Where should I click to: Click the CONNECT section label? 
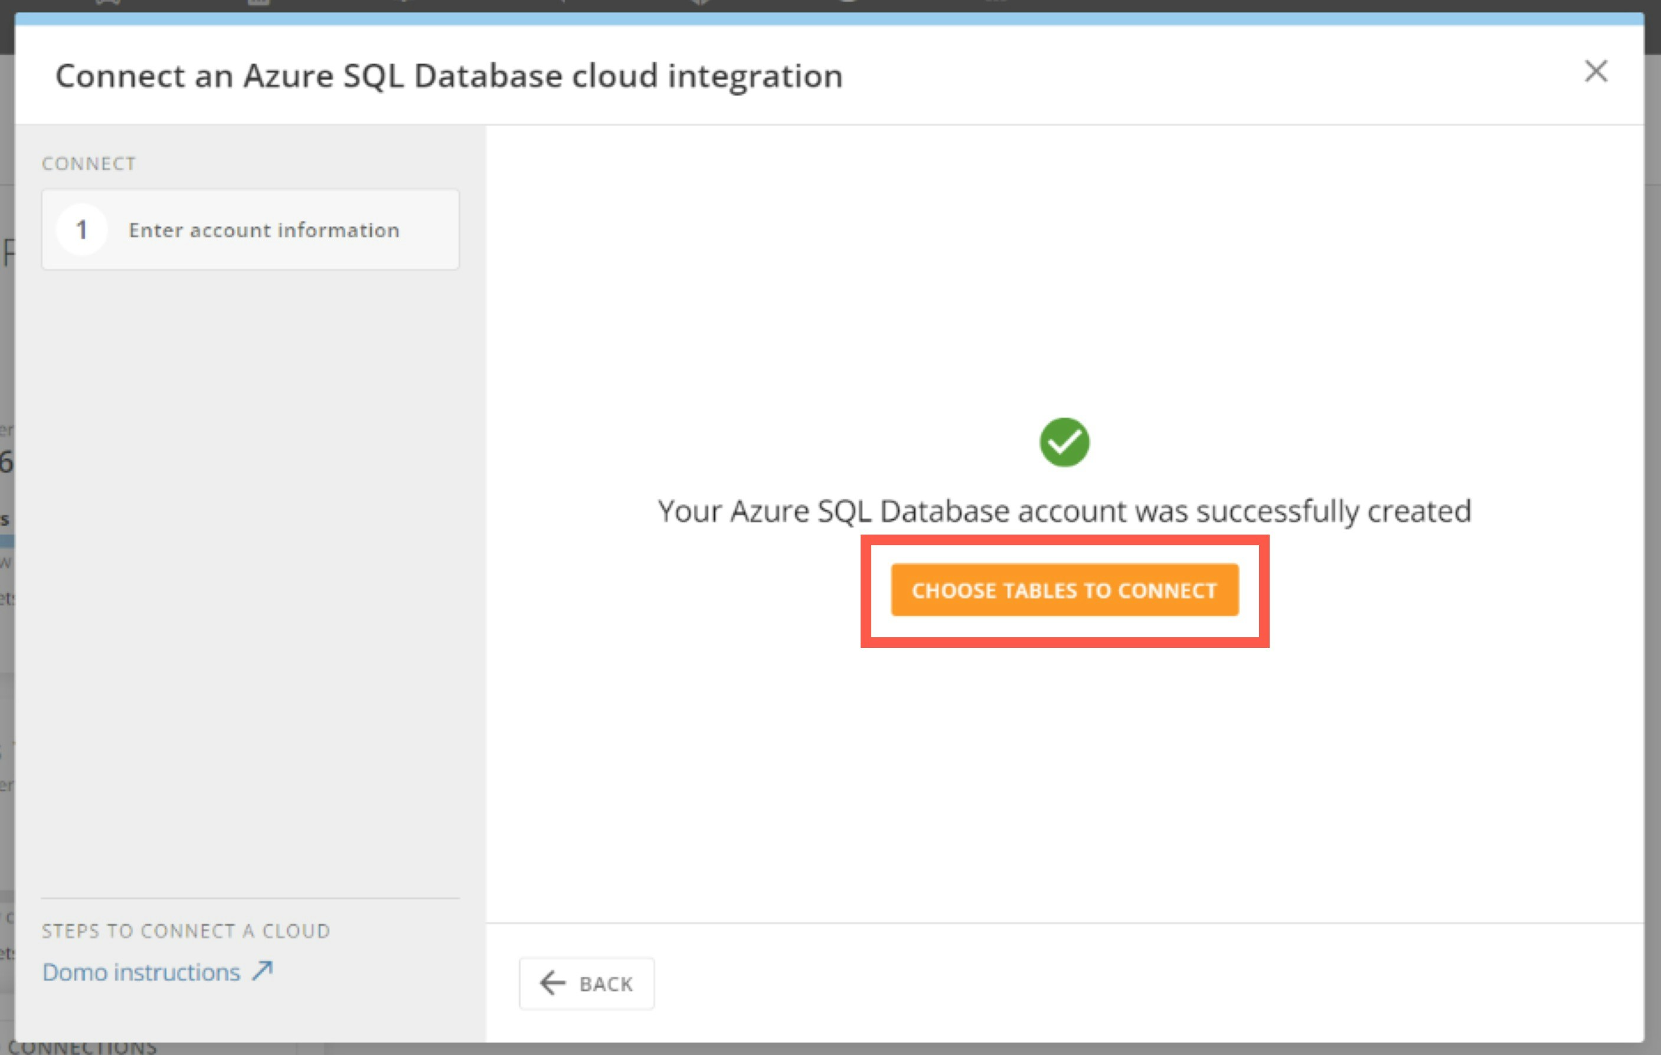tap(89, 164)
